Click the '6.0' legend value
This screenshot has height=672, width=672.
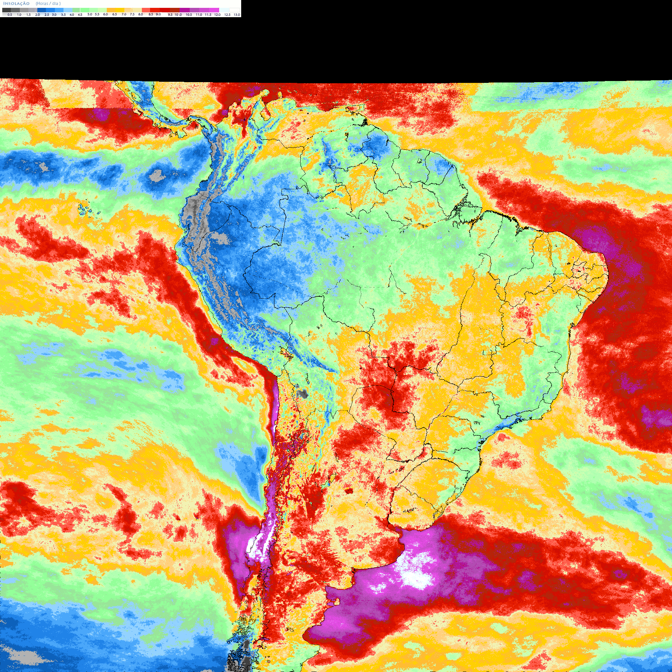[105, 14]
